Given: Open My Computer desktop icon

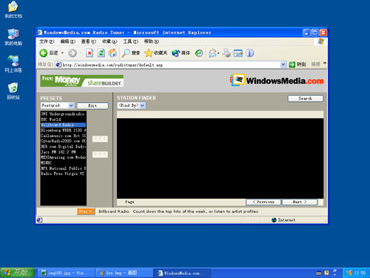Looking at the screenshot, I should 13,37.
